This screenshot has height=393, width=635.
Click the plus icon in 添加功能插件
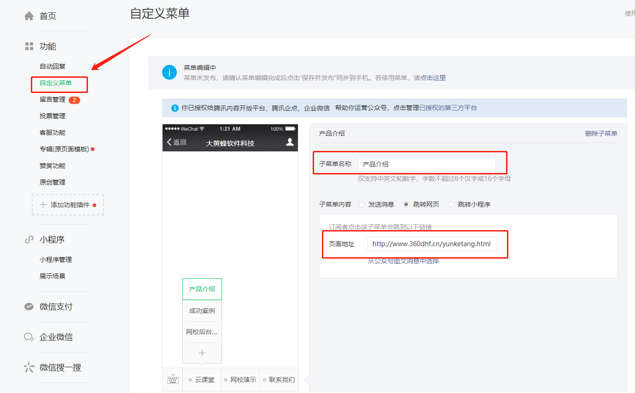(x=43, y=205)
